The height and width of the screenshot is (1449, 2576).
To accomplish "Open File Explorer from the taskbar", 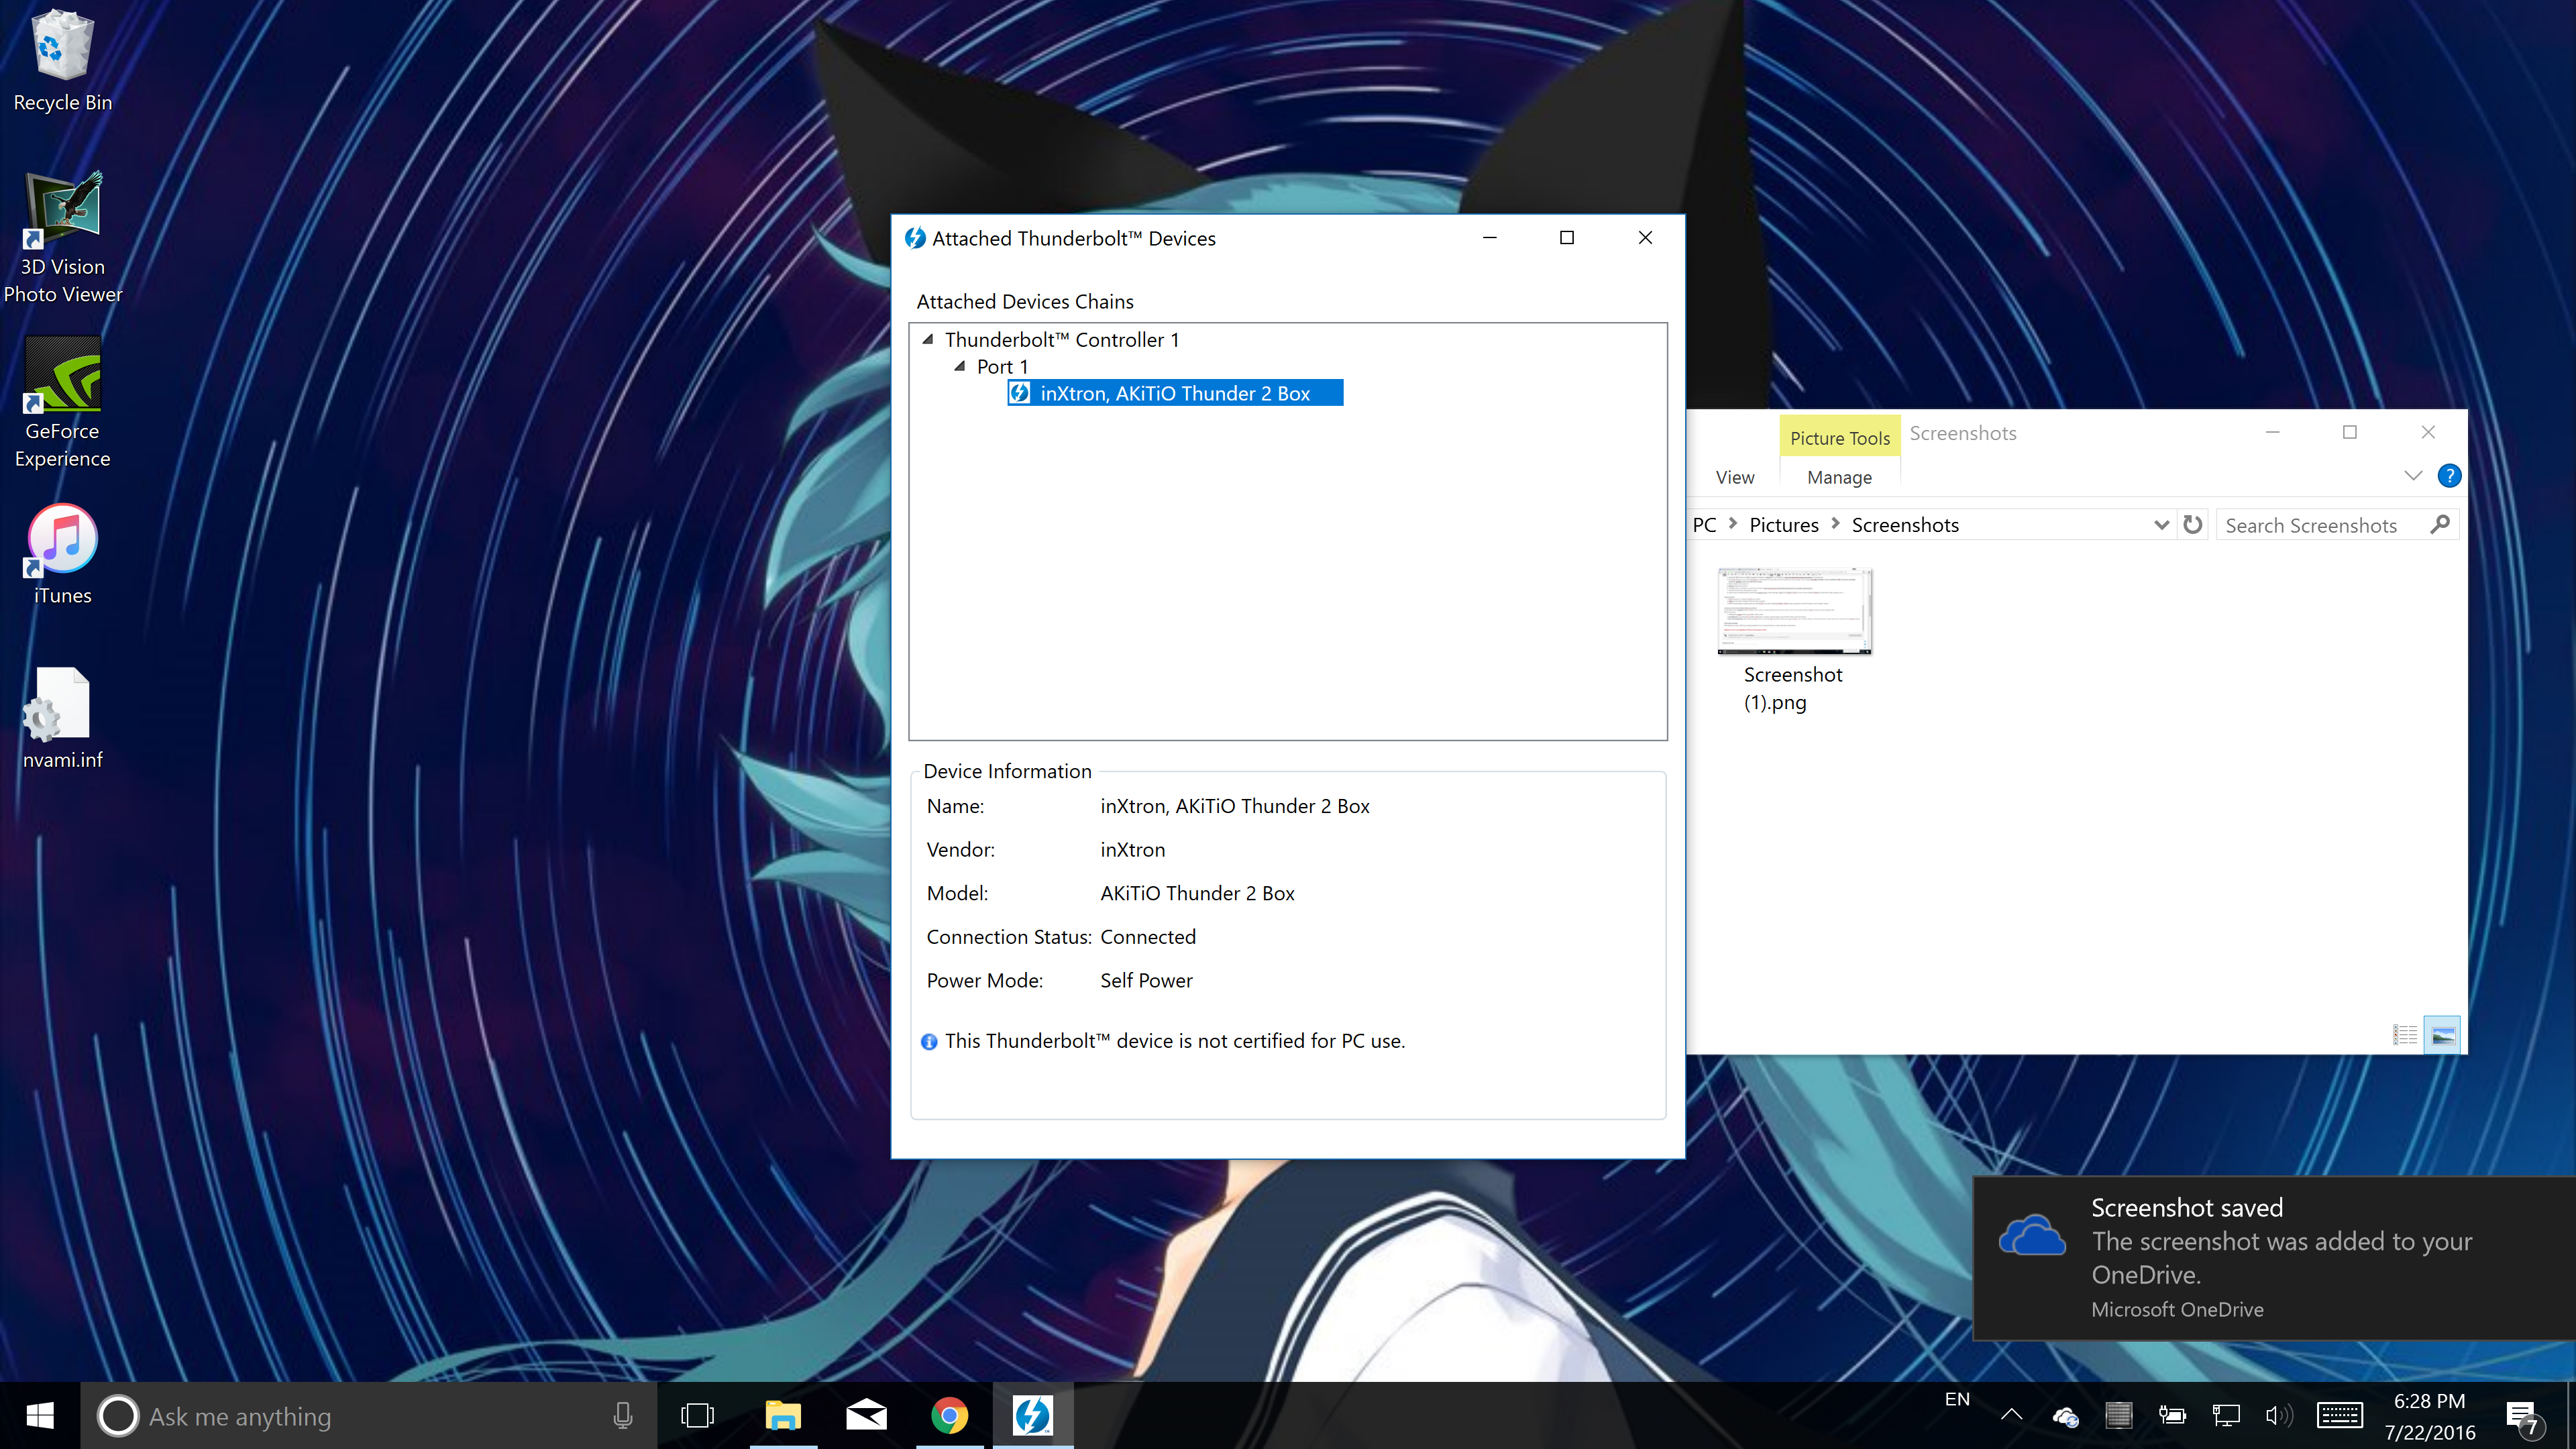I will [x=783, y=1416].
